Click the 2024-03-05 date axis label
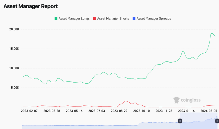 pyautogui.click(x=209, y=111)
